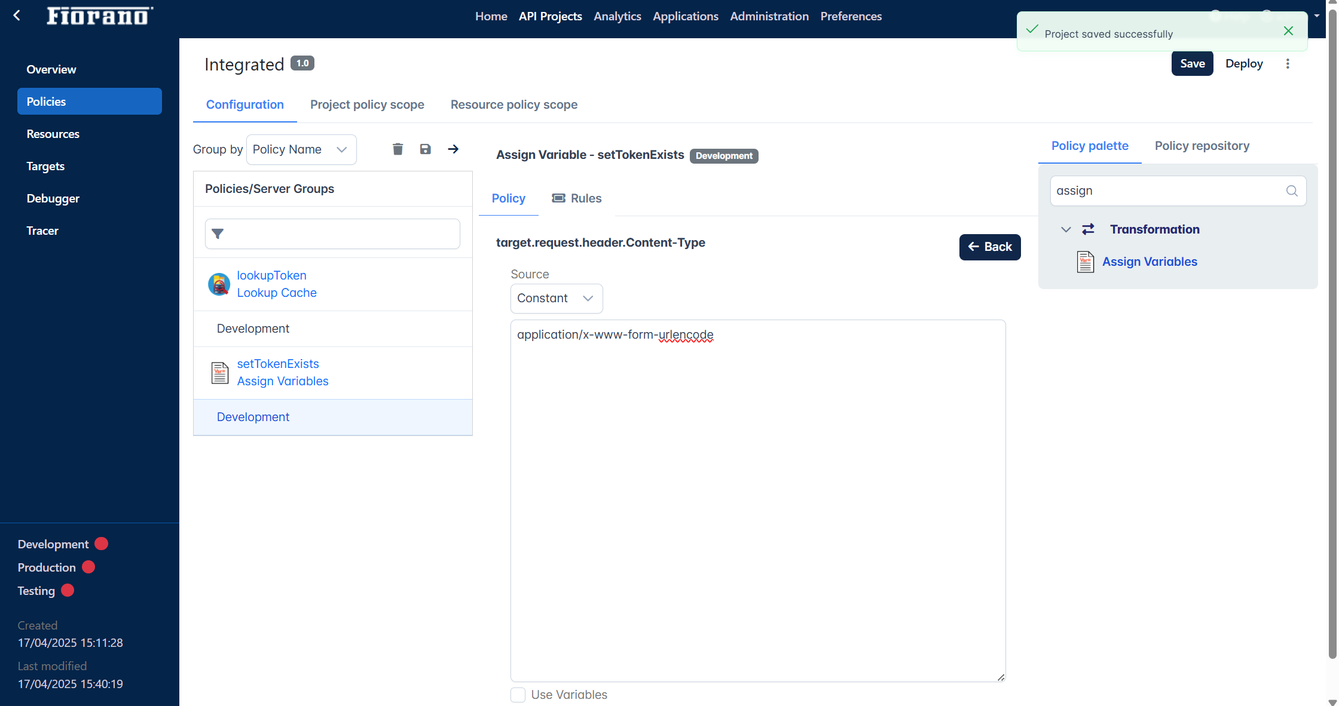
Task: Open the Policy repository tab
Action: (x=1202, y=146)
